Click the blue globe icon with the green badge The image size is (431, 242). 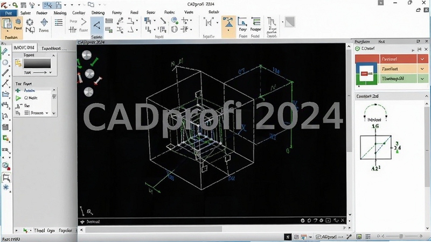(174, 20)
